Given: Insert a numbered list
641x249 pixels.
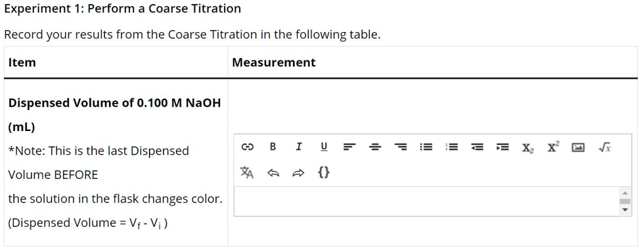Looking at the screenshot, I should 451,147.
